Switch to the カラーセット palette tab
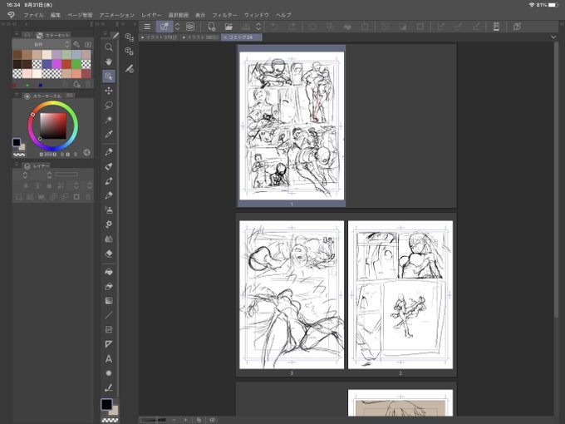This screenshot has width=565, height=424. [53, 35]
